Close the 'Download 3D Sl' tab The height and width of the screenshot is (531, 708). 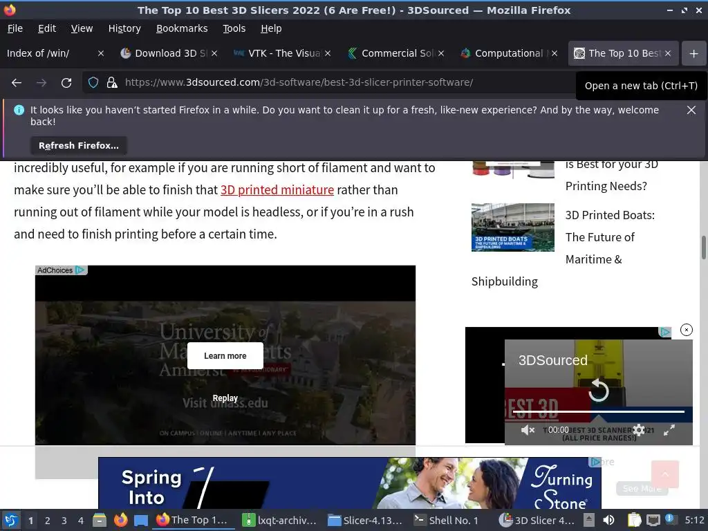coord(214,53)
